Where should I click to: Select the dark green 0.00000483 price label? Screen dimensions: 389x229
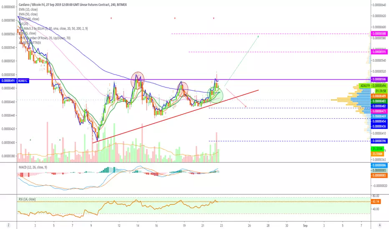(379, 101)
